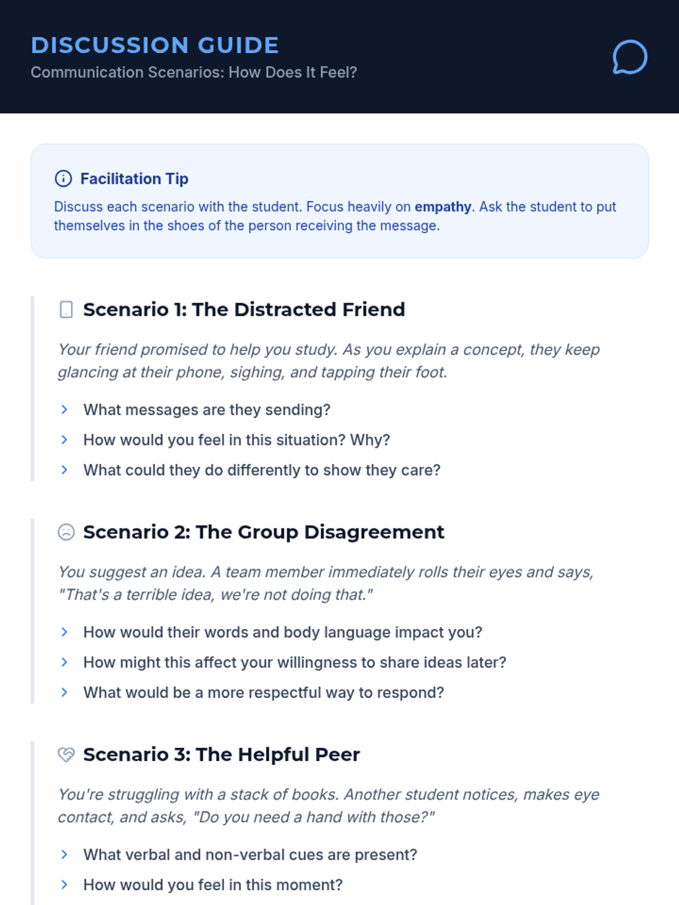Viewport: 679px width, 905px height.
Task: Select the Scenario 1: The Distracted Friend heading
Action: pyautogui.click(x=244, y=310)
